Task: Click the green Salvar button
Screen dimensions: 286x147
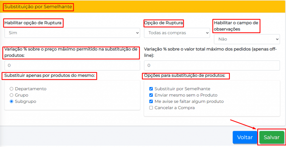Action: point(271,137)
